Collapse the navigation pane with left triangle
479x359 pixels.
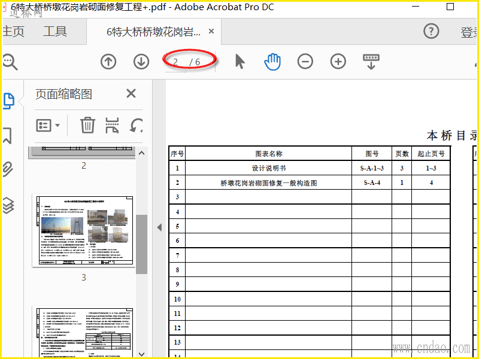(x=159, y=227)
